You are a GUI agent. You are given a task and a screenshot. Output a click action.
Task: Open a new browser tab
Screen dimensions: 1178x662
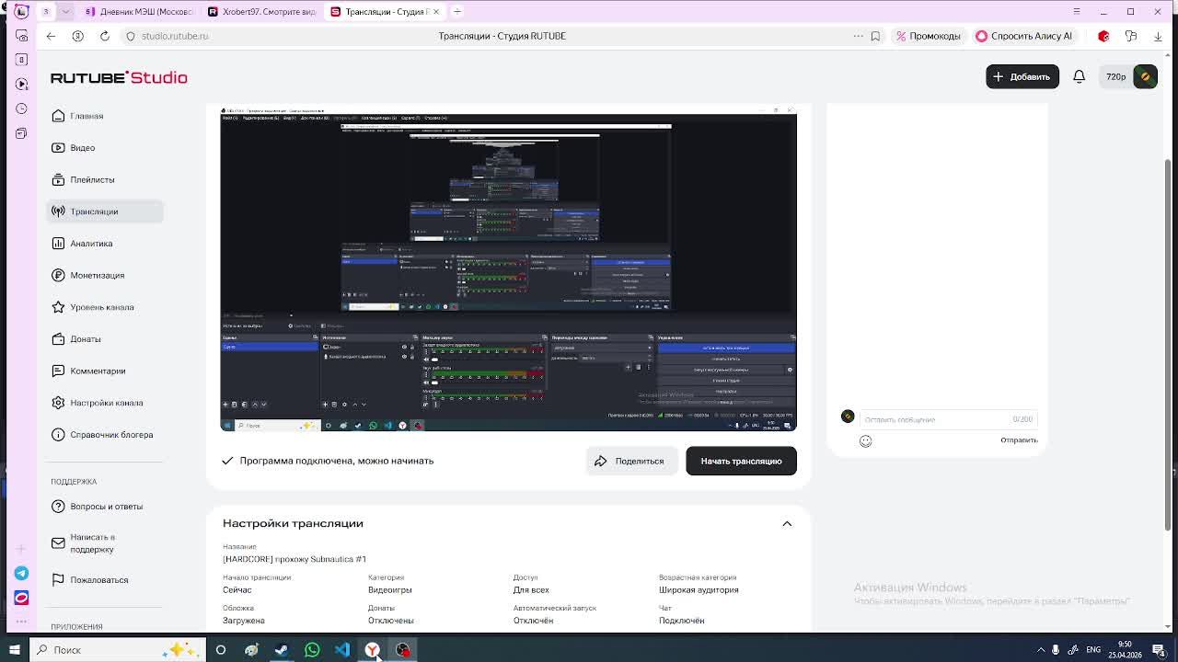[x=457, y=12]
